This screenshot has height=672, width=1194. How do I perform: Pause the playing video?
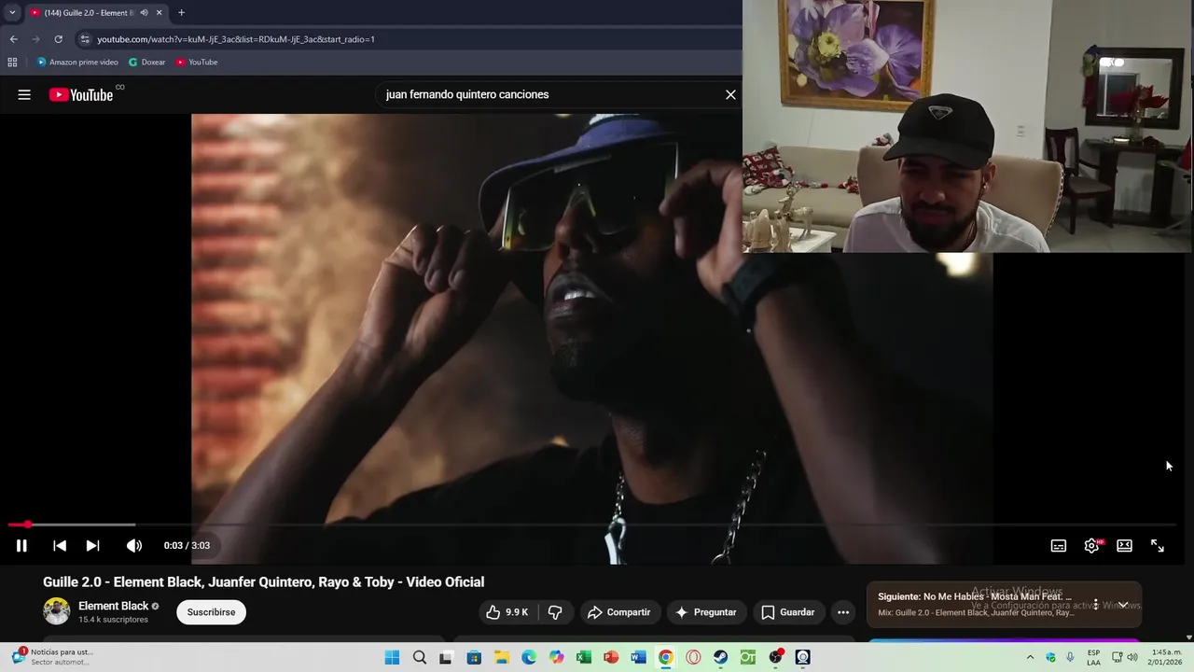tap(21, 546)
